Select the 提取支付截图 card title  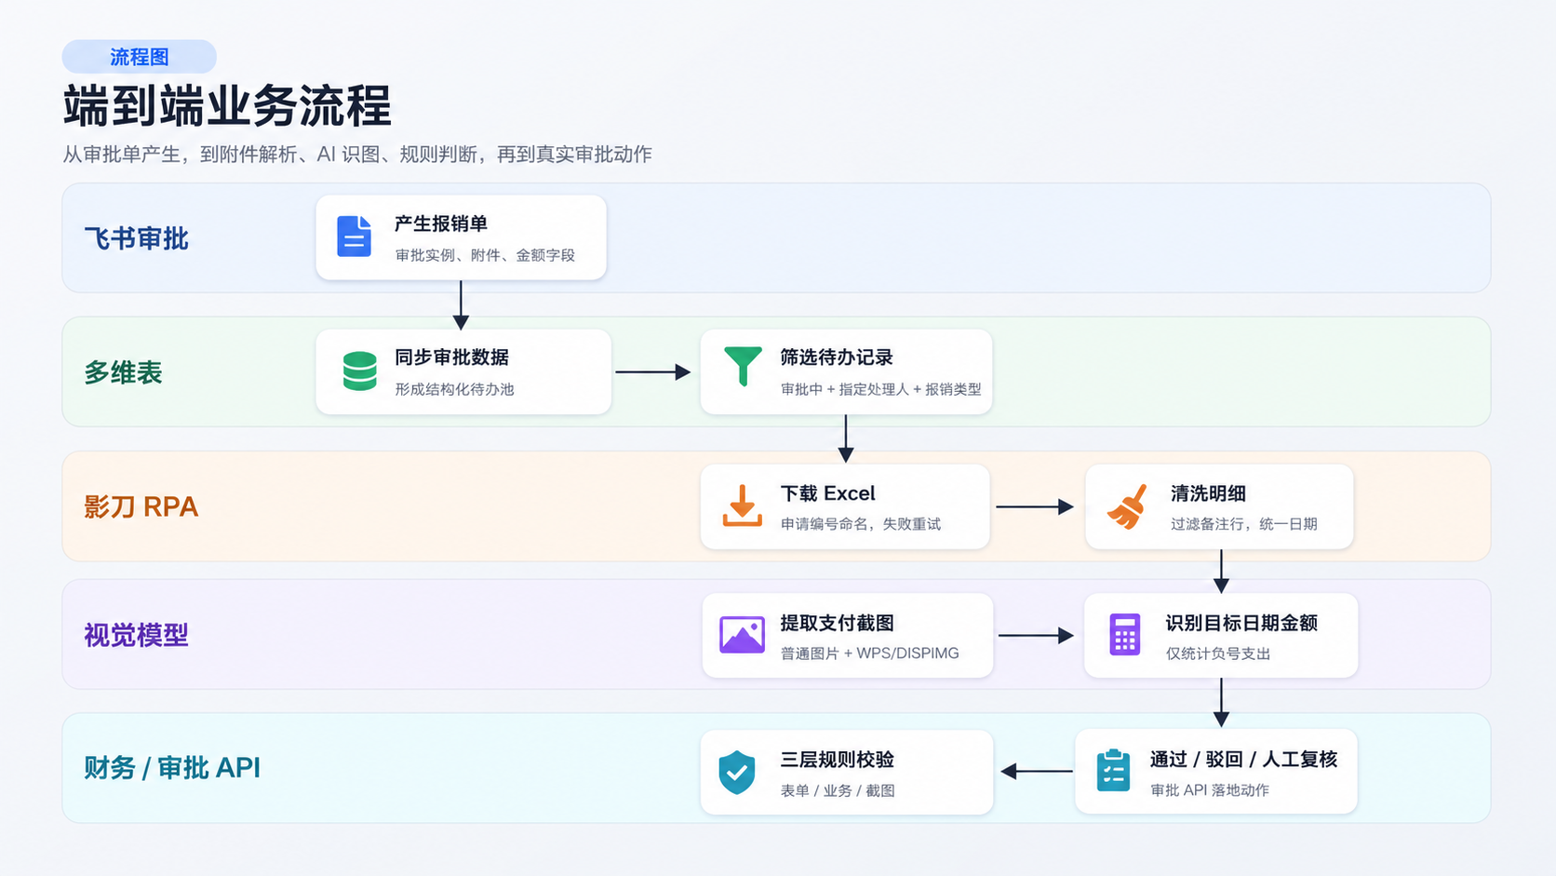(x=837, y=623)
